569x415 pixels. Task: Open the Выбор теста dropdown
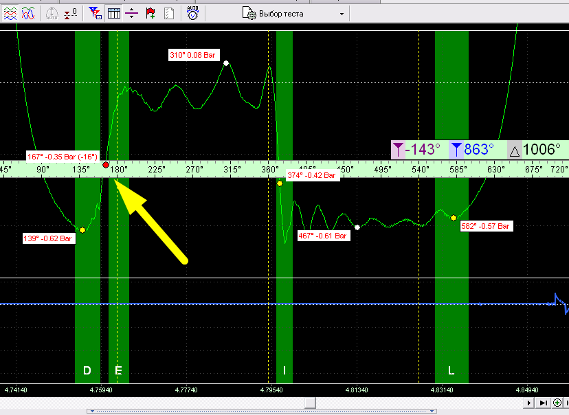[294, 14]
